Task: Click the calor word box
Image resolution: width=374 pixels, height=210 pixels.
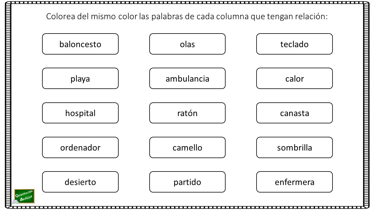Action: pyautogui.click(x=295, y=78)
